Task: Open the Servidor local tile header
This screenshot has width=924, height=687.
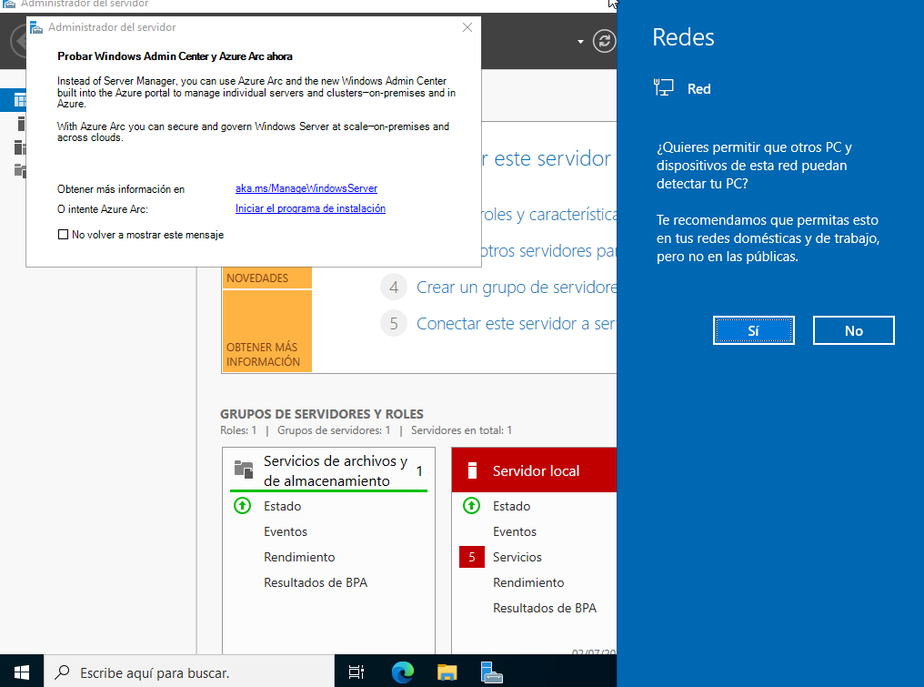Action: tap(534, 470)
